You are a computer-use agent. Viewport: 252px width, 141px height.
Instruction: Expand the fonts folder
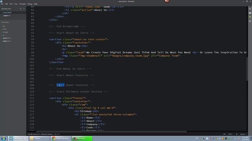click(x=4, y=29)
